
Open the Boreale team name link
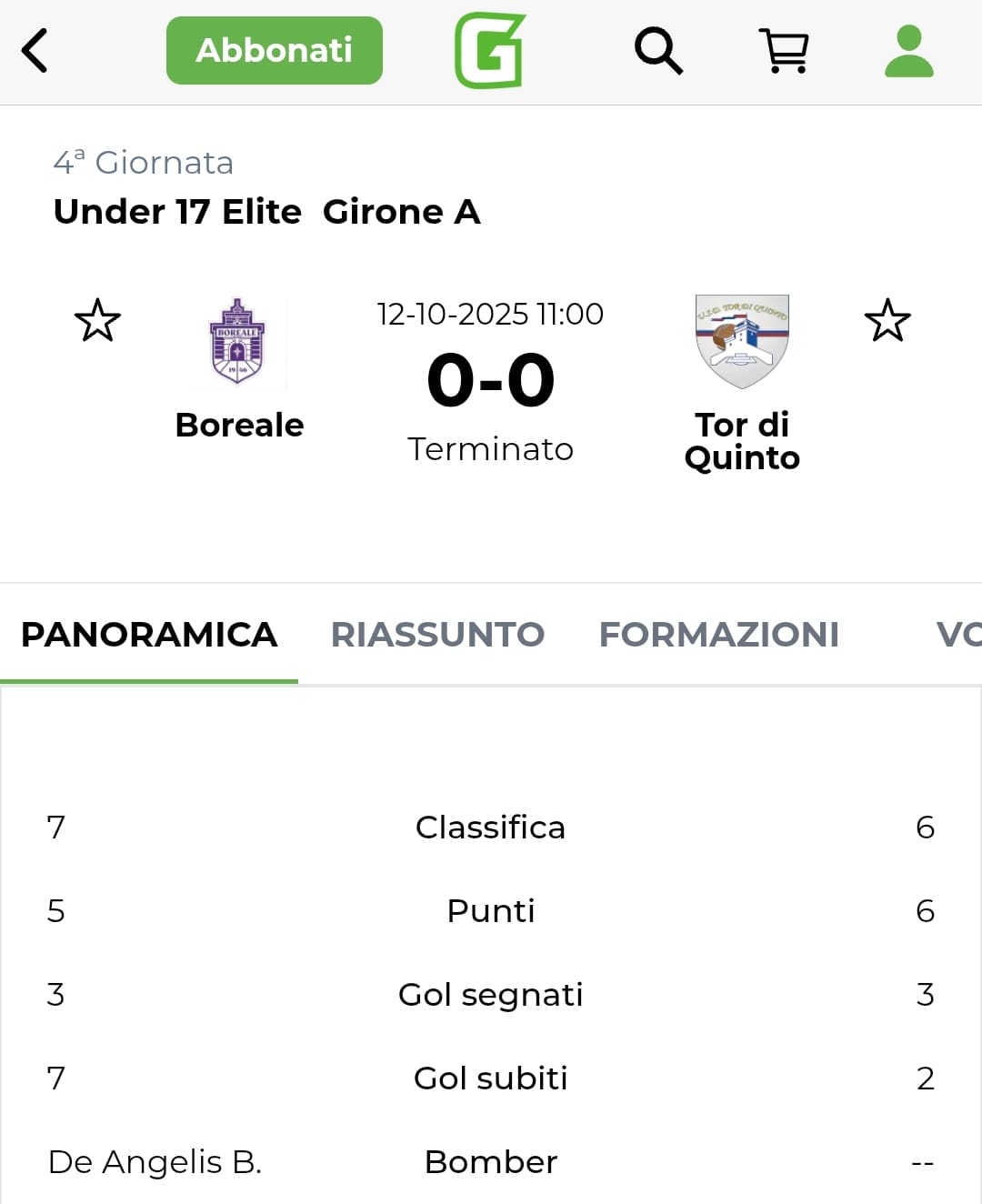[x=239, y=425]
